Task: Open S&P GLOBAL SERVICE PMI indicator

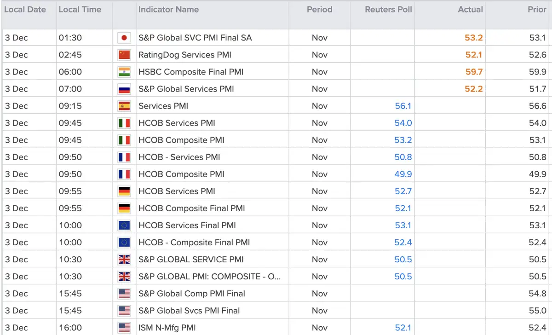Action: (x=191, y=259)
